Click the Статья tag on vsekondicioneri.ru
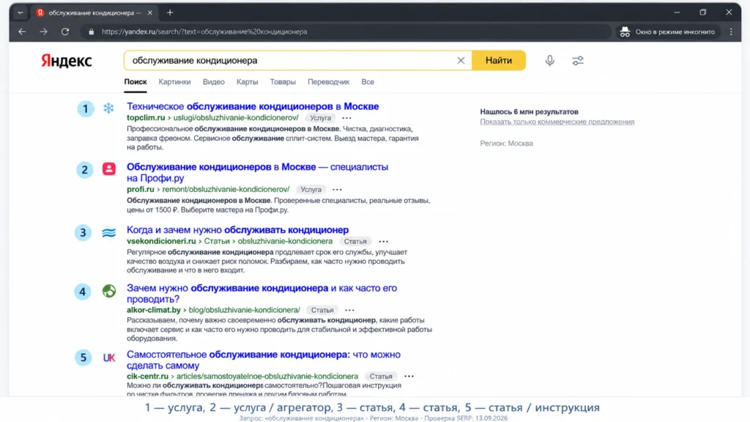This screenshot has width=750, height=422. point(355,242)
